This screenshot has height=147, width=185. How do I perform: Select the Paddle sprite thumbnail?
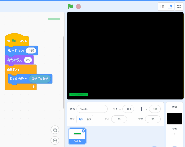point(77,135)
